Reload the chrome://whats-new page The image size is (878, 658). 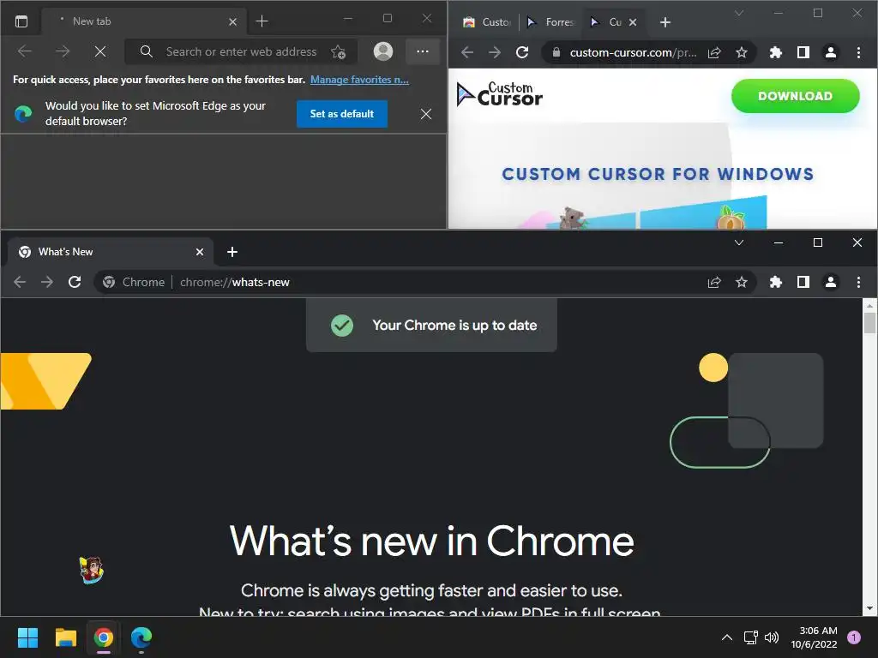[x=75, y=282]
